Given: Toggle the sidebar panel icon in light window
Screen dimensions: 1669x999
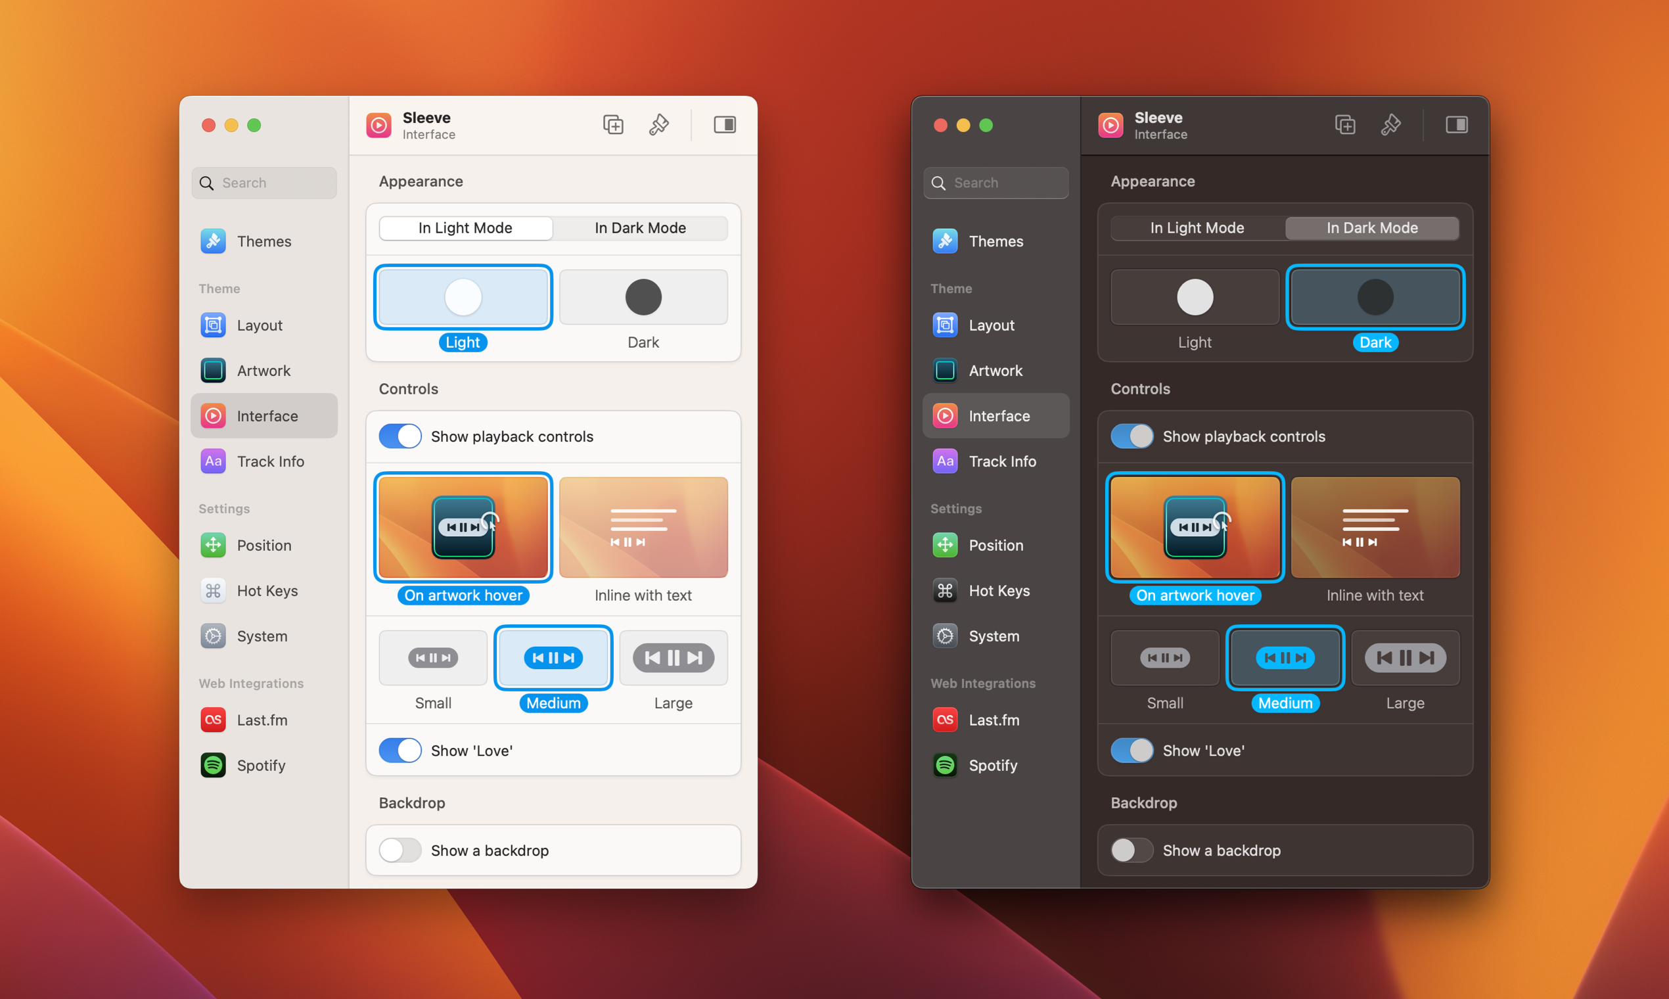Looking at the screenshot, I should click(x=724, y=124).
